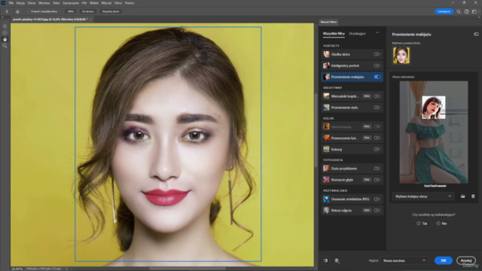Select the Zoom In (plus) tool

pos(5,26)
